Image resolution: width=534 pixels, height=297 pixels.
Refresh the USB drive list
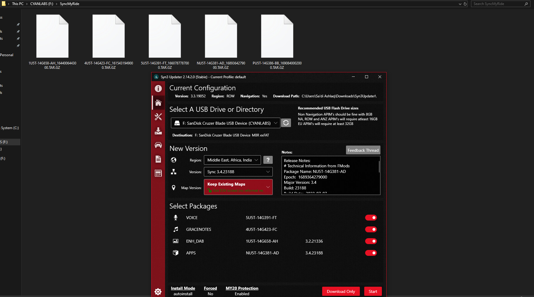(286, 123)
